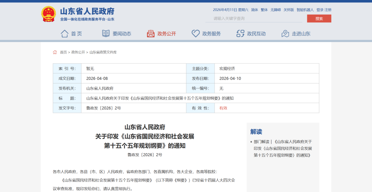
Task: Go to 要闻动态 navigation tab
Action: tap(122, 34)
